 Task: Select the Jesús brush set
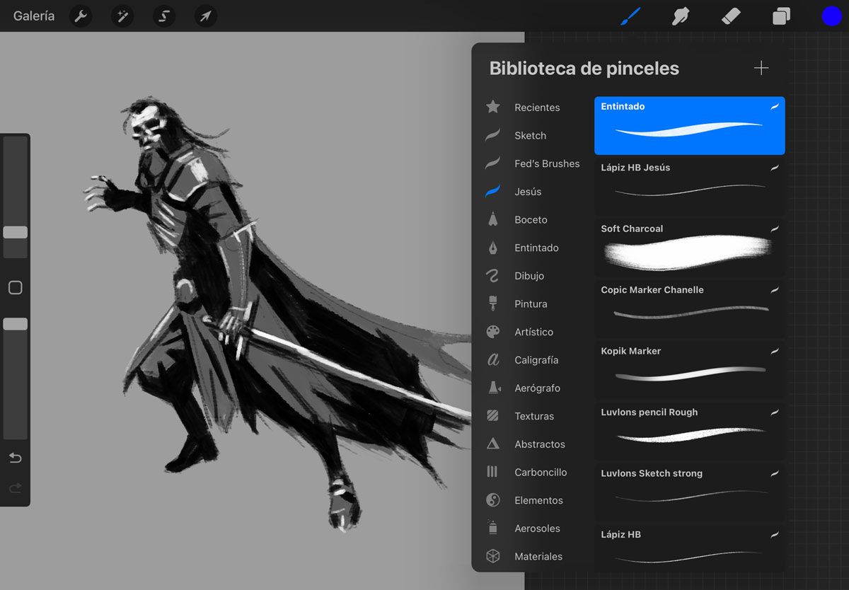point(528,192)
